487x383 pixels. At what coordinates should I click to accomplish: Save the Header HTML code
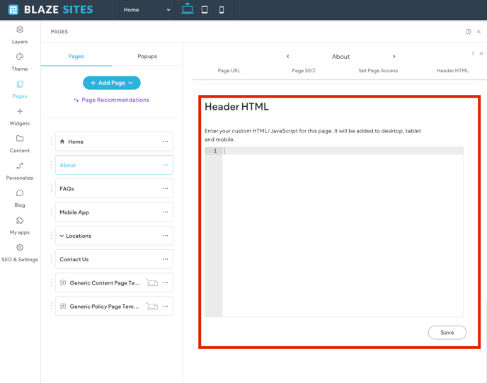click(x=447, y=332)
